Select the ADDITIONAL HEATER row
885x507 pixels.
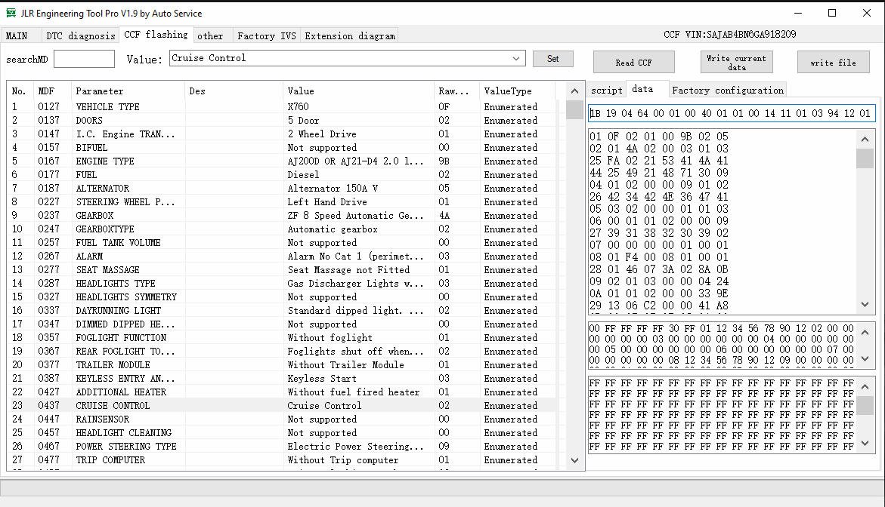[x=282, y=392]
